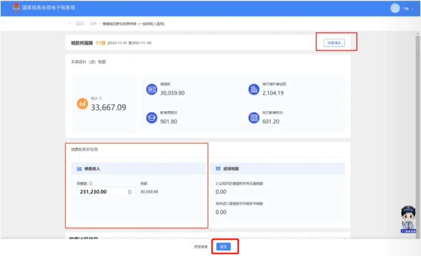421x256 pixels.
Task: Click the orange 合计 chart icon
Action: click(82, 104)
